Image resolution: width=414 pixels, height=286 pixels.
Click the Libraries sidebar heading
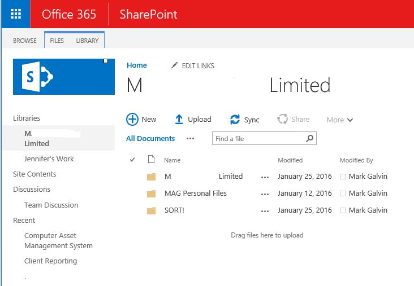click(x=27, y=118)
